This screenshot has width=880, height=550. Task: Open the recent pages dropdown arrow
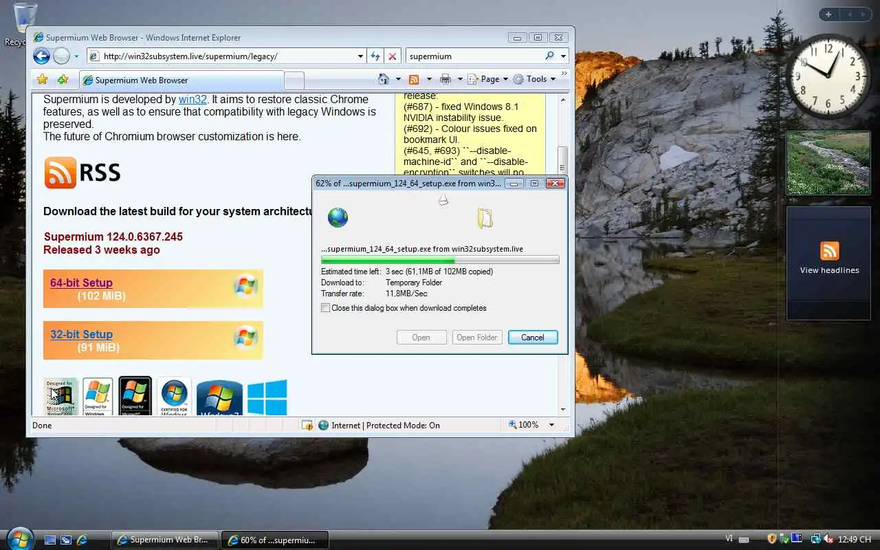[76, 56]
